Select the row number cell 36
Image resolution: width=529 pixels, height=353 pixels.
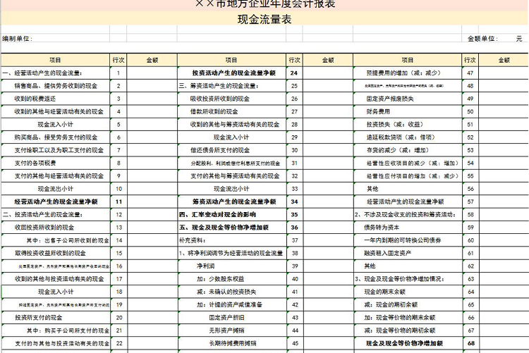[x=295, y=228]
